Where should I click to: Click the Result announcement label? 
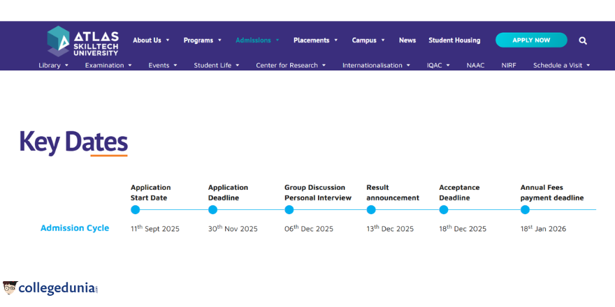393,193
